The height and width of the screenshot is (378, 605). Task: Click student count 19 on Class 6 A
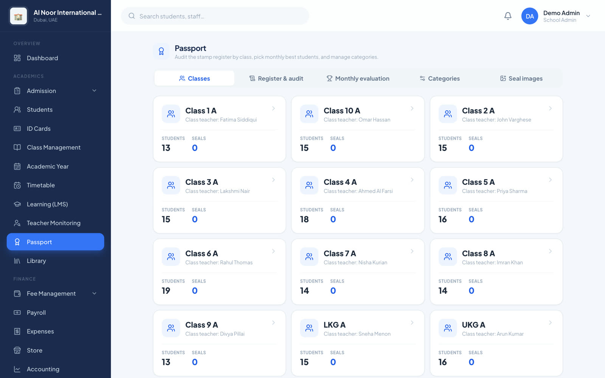[166, 291]
